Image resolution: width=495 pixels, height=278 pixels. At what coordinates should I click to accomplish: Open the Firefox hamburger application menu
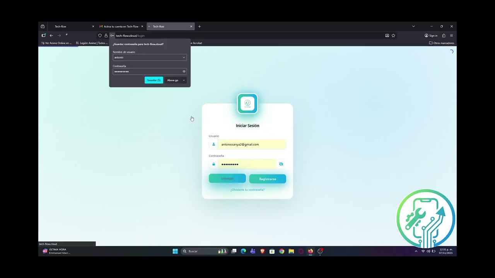point(451,36)
